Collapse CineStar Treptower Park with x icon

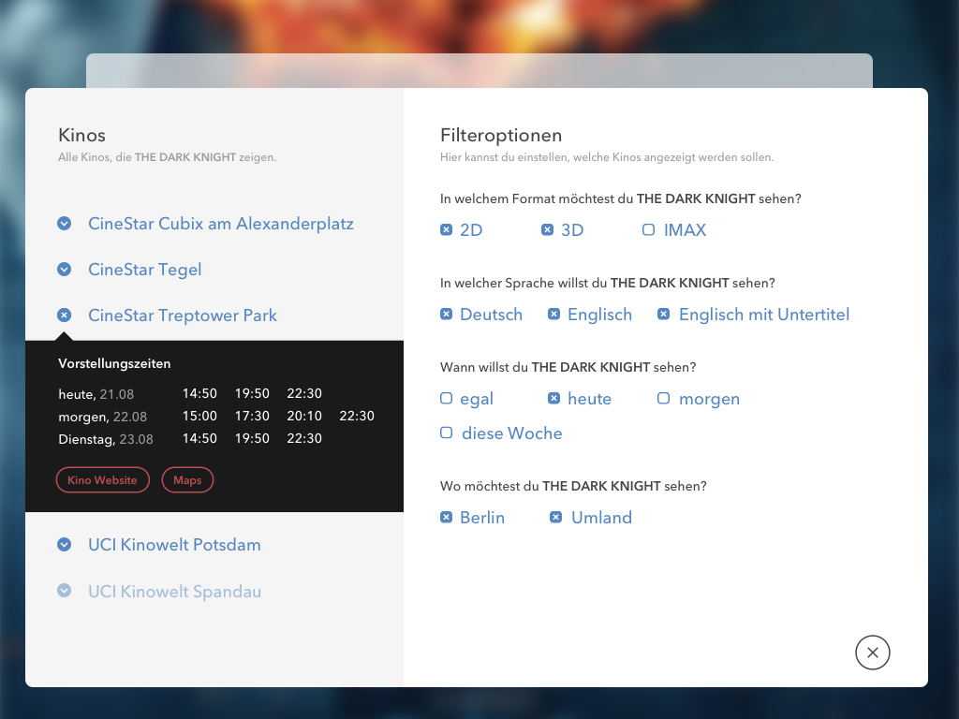(65, 315)
